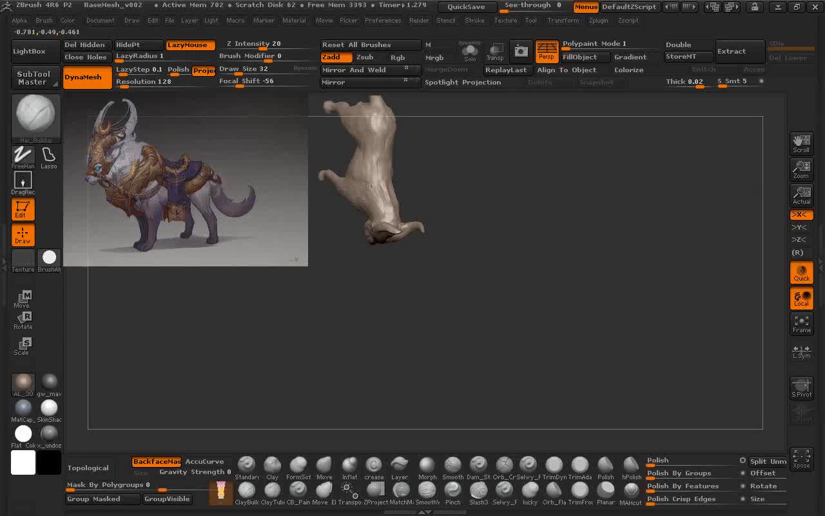Toggle X axis symmetry
Screen dimensions: 825x516
click(x=801, y=215)
